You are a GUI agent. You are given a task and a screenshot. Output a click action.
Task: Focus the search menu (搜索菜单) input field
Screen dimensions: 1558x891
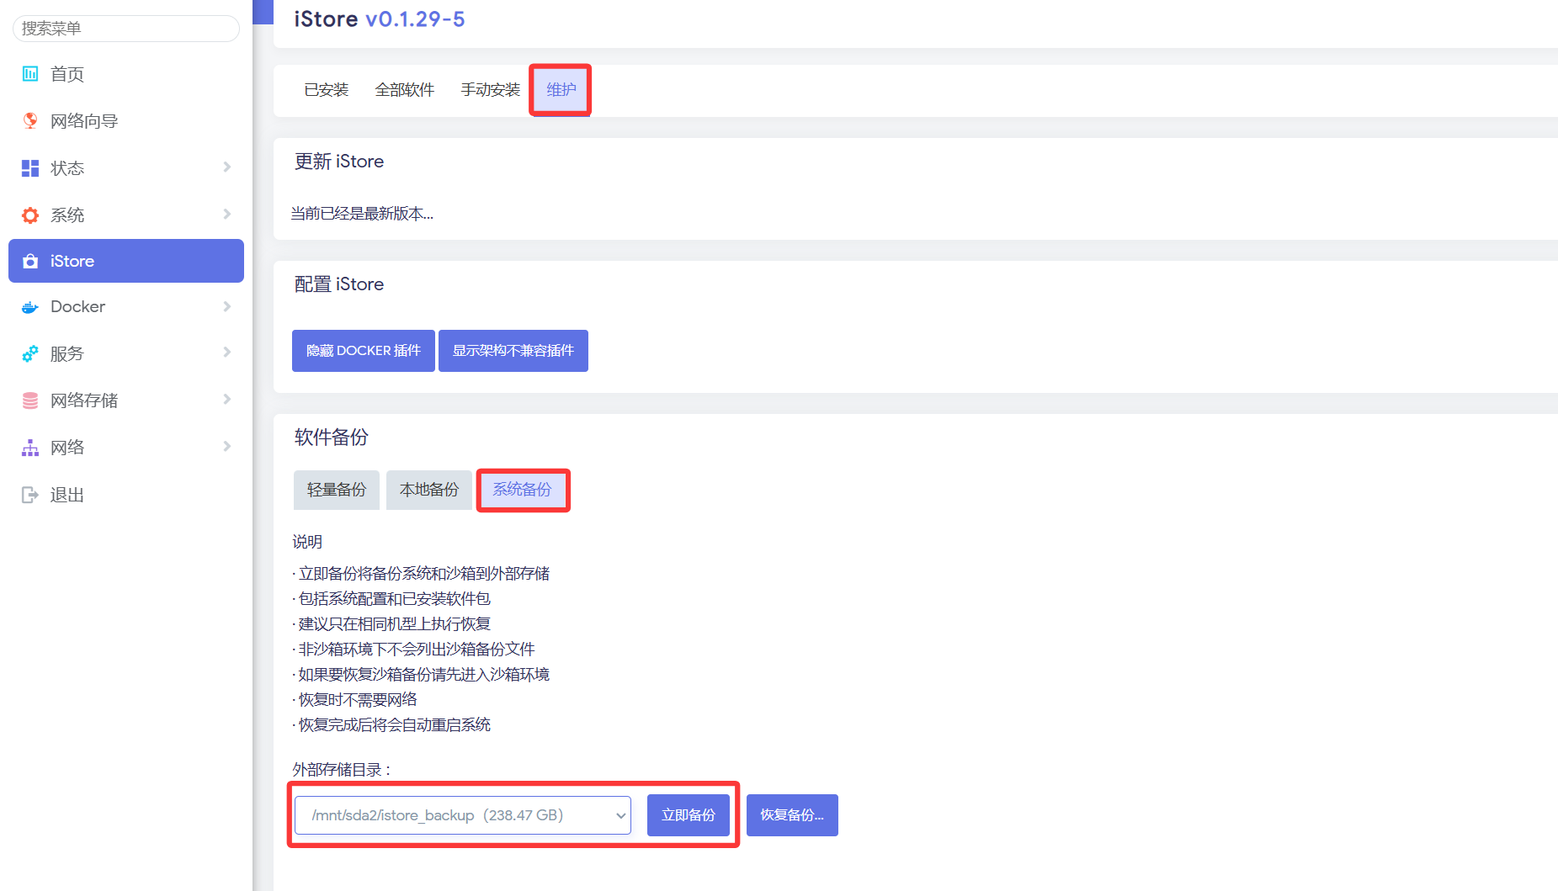point(126,29)
